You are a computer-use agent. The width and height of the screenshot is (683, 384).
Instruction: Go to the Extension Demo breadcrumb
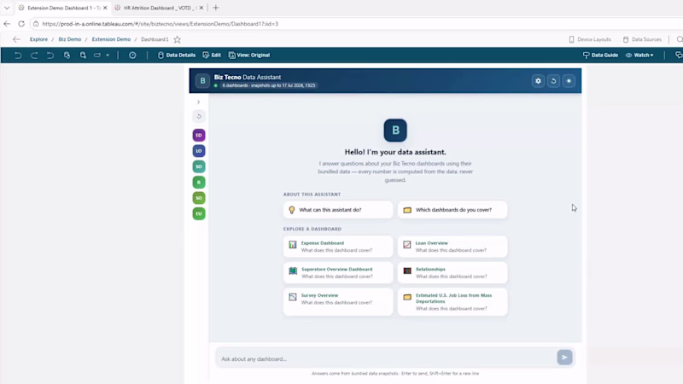(111, 39)
